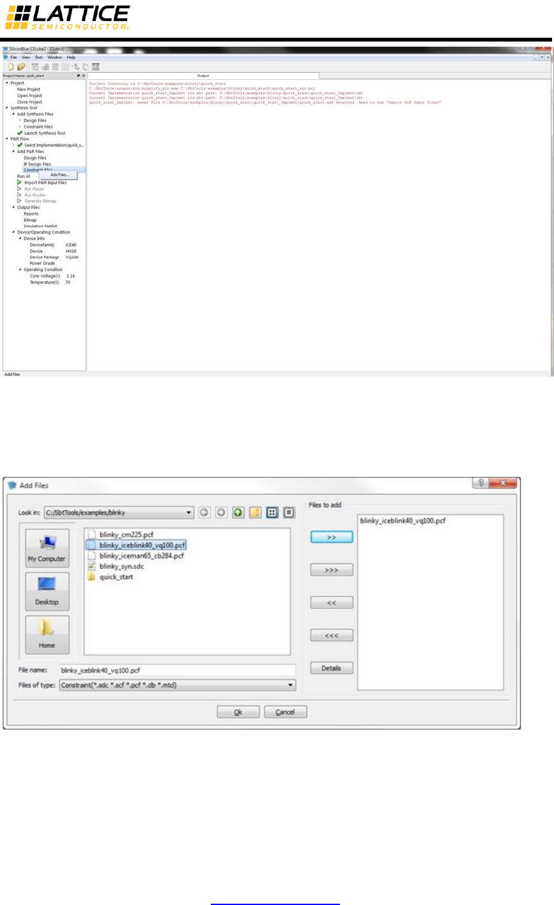Click the Details button
The height and width of the screenshot is (905, 554).
[x=332, y=669]
